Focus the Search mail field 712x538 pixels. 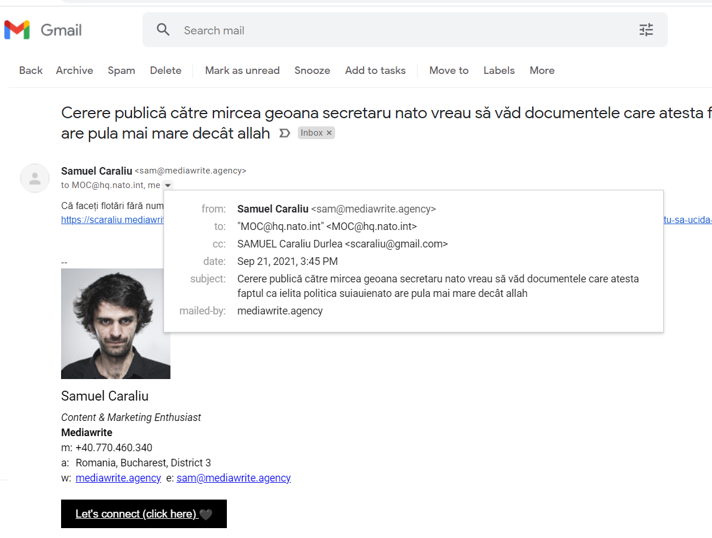tap(405, 30)
